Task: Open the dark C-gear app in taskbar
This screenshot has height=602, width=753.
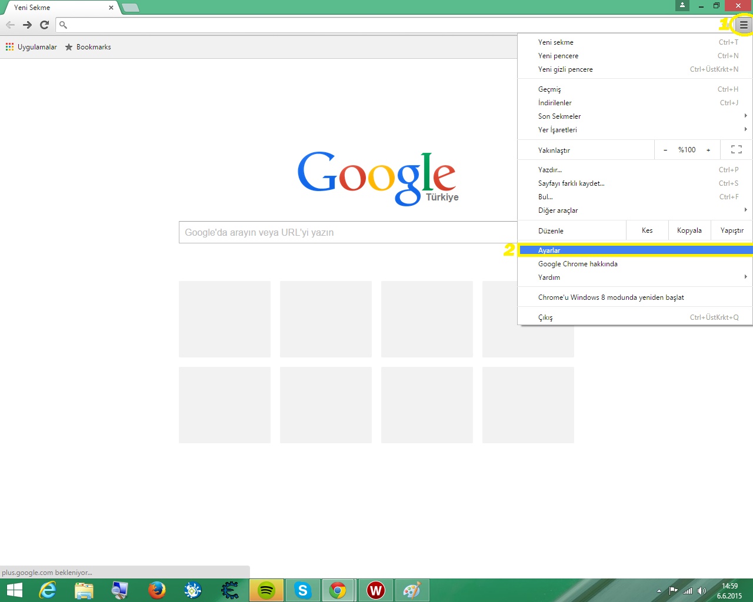Action: pos(230,590)
